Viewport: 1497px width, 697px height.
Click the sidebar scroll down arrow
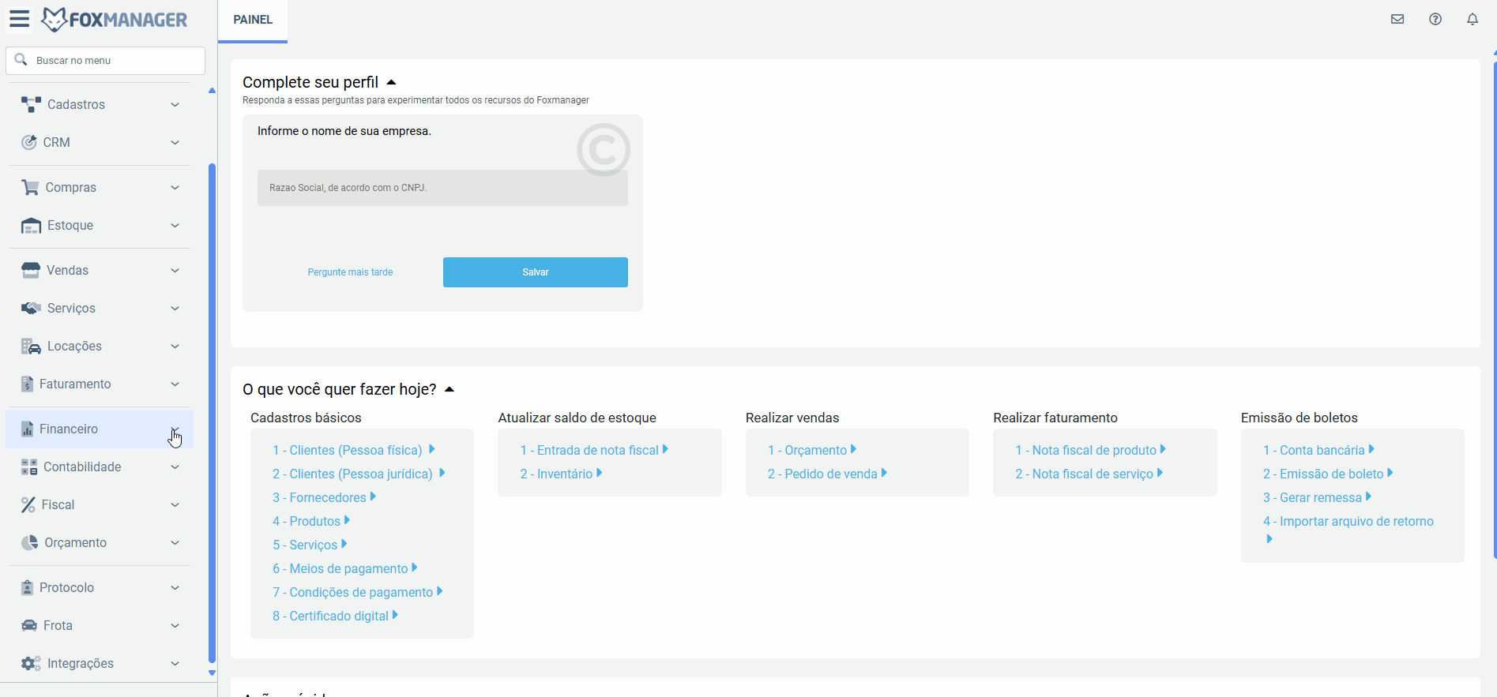pyautogui.click(x=212, y=673)
